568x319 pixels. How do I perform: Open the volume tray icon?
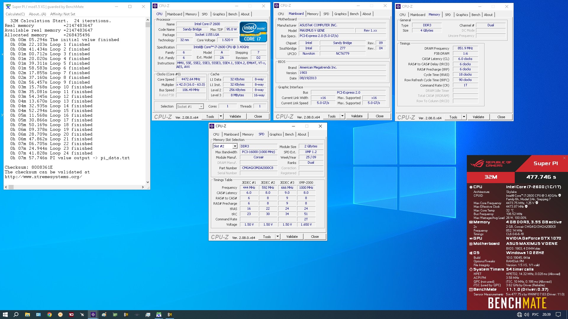coord(527,315)
